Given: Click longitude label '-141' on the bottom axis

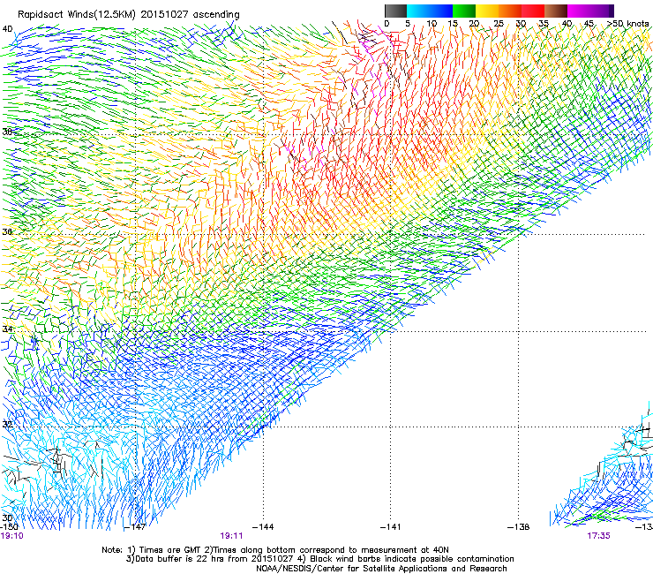Looking at the screenshot, I should pos(391,526).
